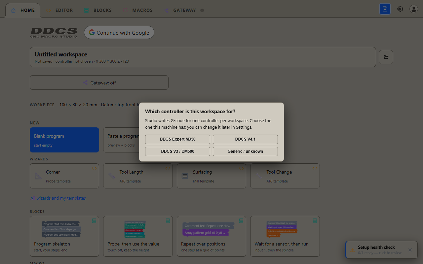The image size is (423, 264).
Task: Click the Corner wizard triangle icon
Action: 38,176
